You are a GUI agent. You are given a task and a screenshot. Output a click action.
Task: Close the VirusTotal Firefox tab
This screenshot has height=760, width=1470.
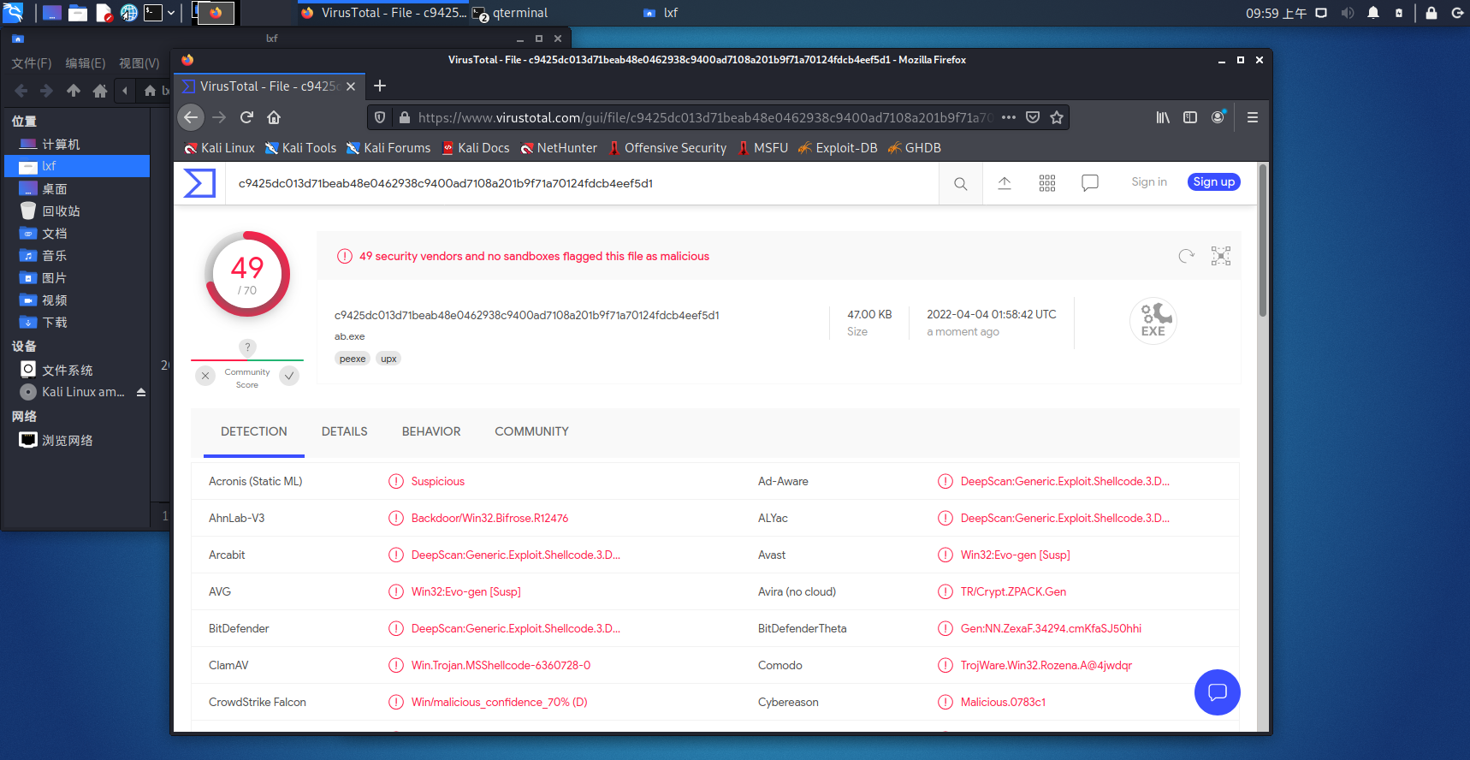pyautogui.click(x=351, y=86)
